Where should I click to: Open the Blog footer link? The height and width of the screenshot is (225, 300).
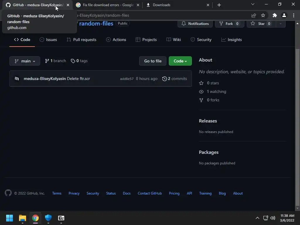coord(222,193)
